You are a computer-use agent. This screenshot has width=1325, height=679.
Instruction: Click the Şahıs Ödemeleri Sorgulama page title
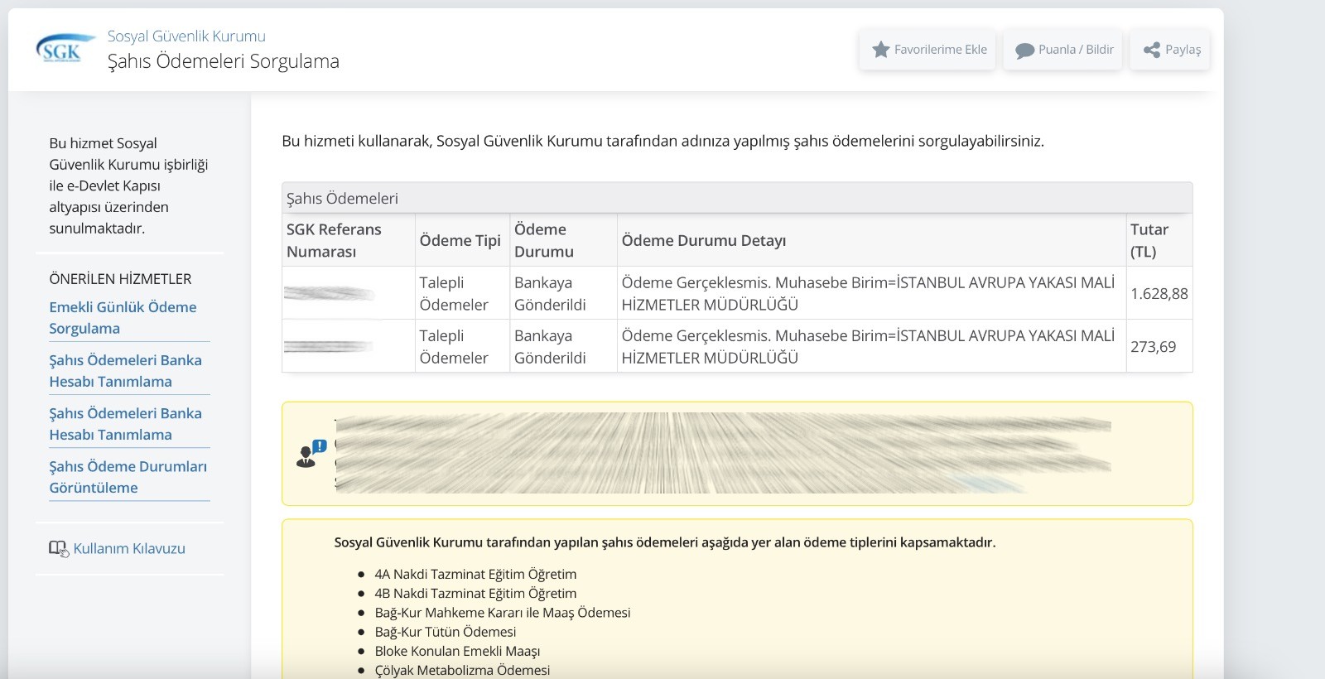pos(224,61)
